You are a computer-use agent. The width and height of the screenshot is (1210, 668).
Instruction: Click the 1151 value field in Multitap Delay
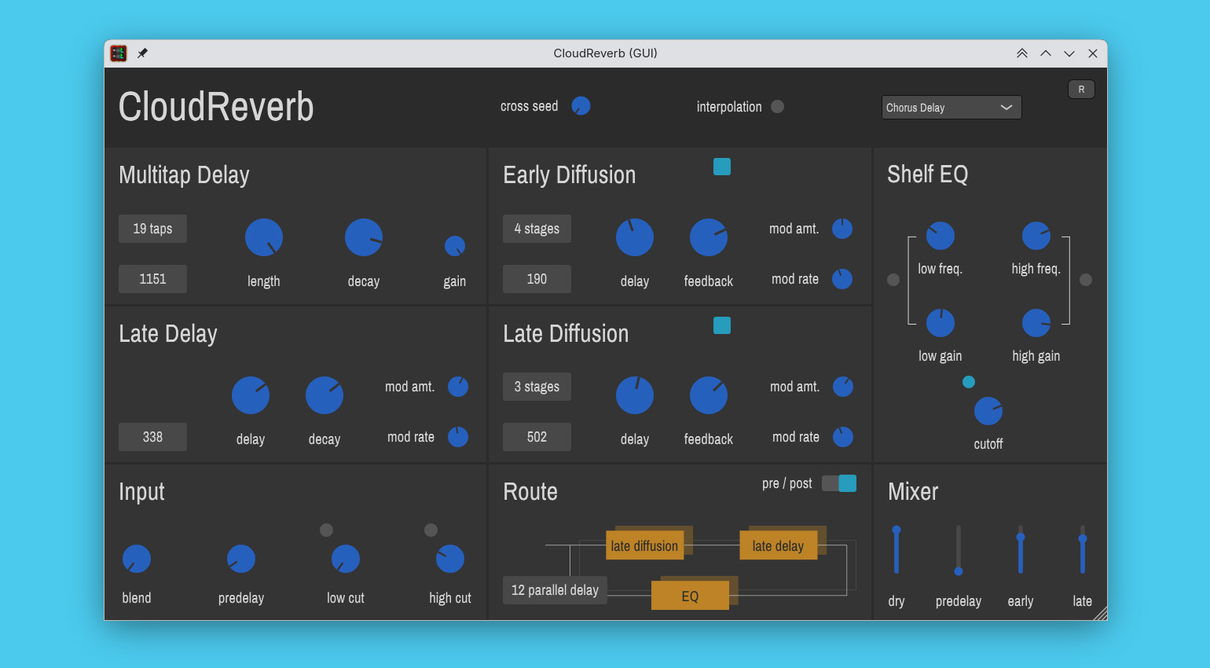point(152,279)
